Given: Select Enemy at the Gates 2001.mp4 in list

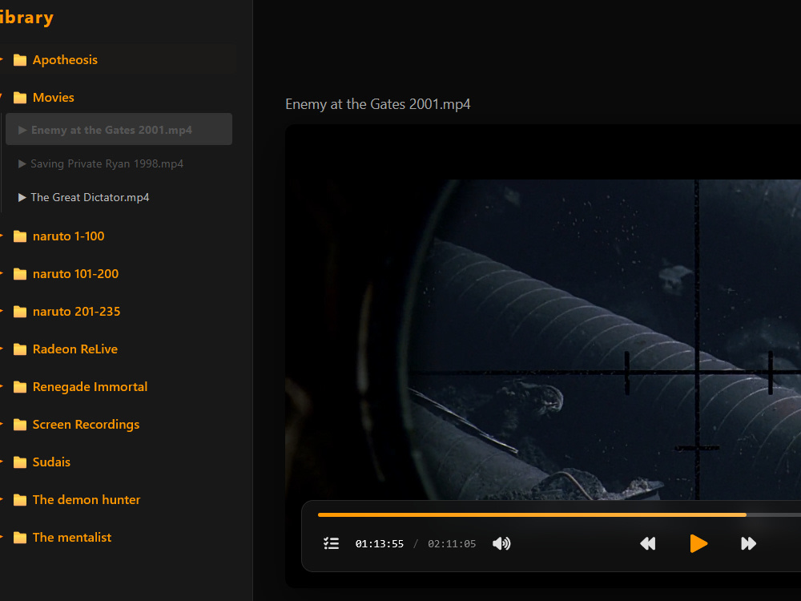Looking at the screenshot, I should pyautogui.click(x=119, y=129).
